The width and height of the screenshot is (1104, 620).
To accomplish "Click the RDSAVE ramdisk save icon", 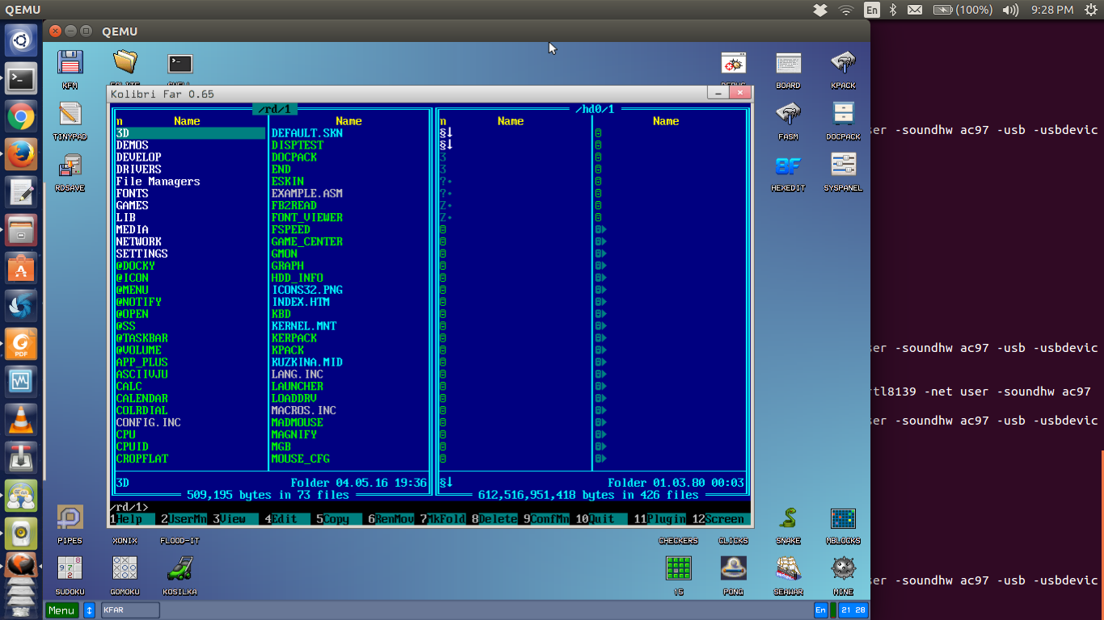I will [70, 165].
